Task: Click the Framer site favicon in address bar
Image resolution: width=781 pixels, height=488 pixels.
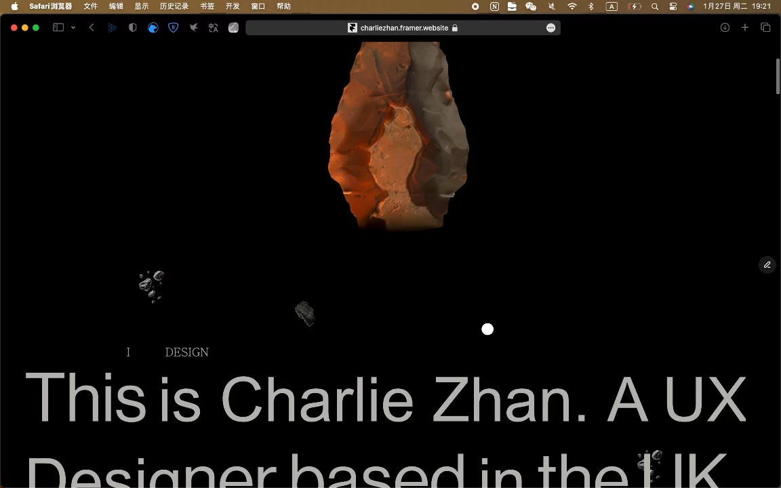Action: pyautogui.click(x=352, y=28)
